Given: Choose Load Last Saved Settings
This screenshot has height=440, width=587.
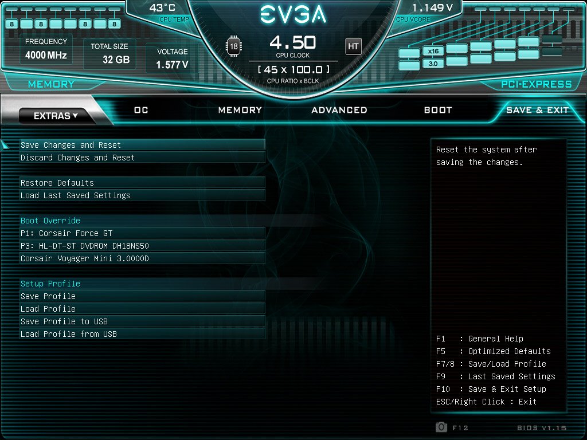Looking at the screenshot, I should pos(142,195).
